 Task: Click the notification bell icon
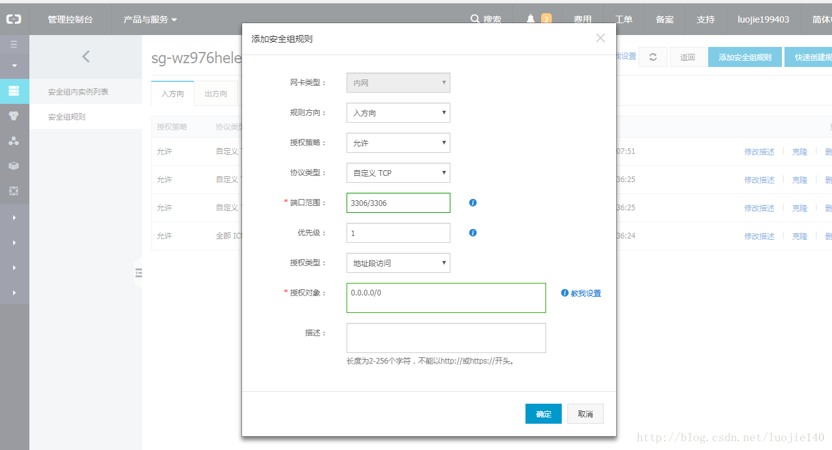[x=531, y=19]
